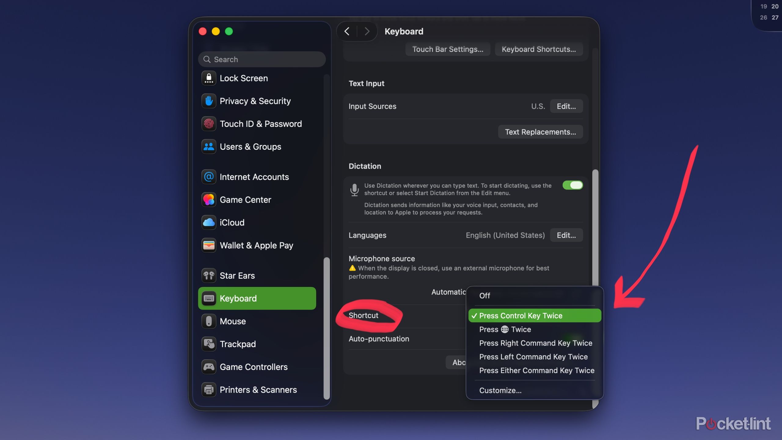Choose Off in shortcut menu
Screen dimensions: 782x440
click(x=535, y=296)
